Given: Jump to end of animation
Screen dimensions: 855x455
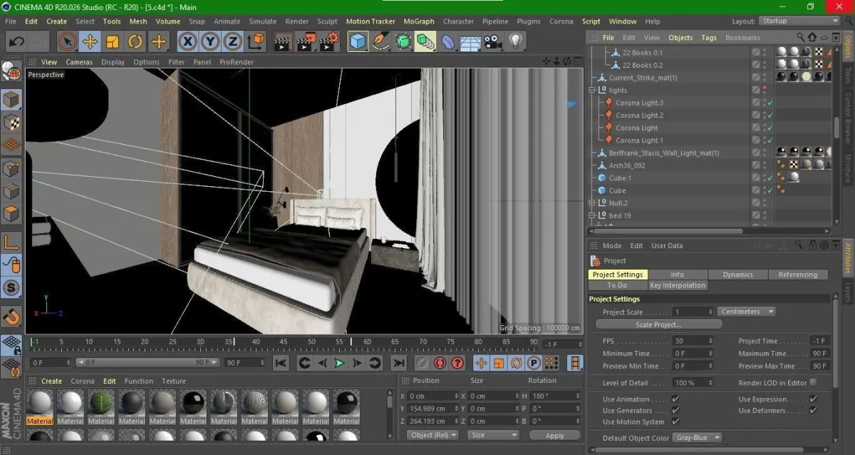Looking at the screenshot, I should (398, 363).
